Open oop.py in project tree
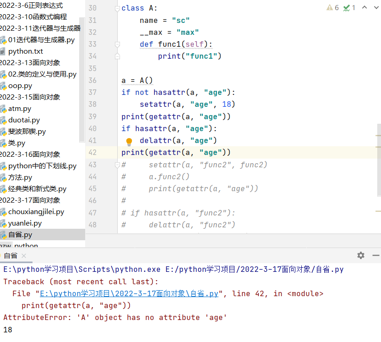Viewport: 381px width, 342px height. 20,86
